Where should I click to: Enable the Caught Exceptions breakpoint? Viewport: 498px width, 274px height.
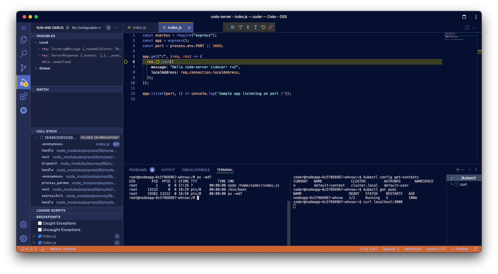(40, 223)
